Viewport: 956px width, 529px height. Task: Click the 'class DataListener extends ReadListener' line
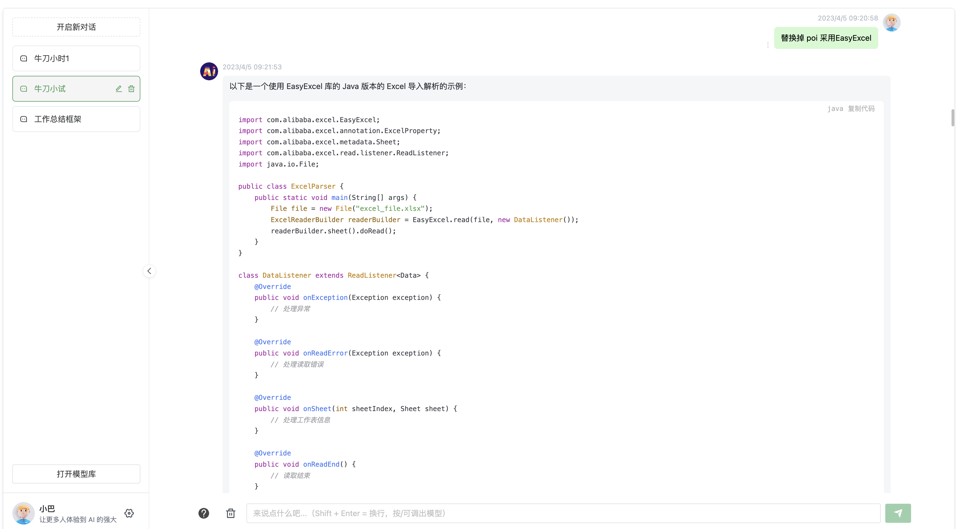(333, 275)
